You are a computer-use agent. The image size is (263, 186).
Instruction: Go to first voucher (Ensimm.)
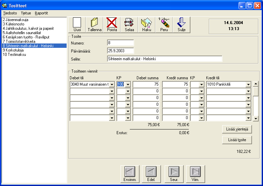coord(130,174)
